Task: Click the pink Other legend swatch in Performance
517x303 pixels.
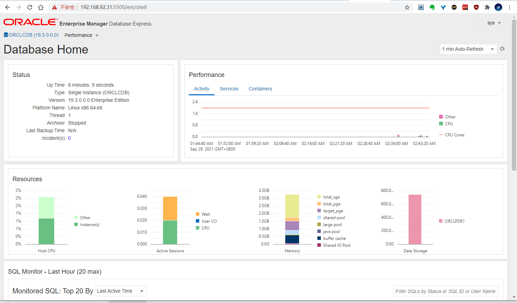Action: [441, 117]
